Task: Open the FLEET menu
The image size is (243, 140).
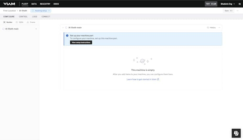Action: coord(25,4)
